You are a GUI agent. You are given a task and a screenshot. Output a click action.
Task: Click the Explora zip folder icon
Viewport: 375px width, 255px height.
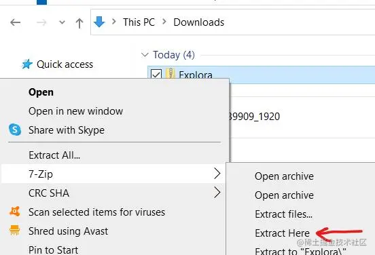(171, 73)
